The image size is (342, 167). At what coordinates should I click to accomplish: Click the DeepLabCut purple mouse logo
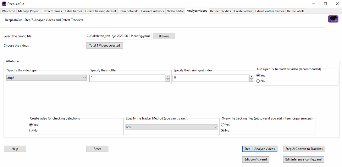[333, 19]
